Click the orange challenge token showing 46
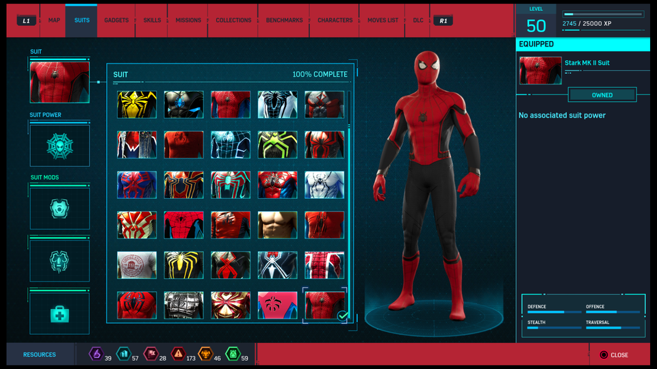 click(205, 355)
